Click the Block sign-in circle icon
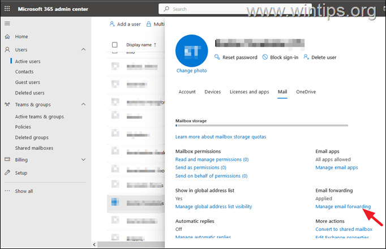 click(x=265, y=57)
